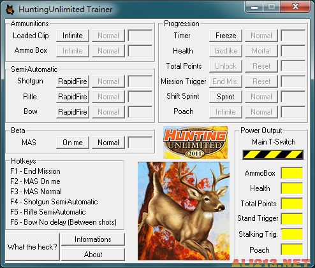Reset Total Points
This screenshot has width=315, height=268.
pos(261,66)
